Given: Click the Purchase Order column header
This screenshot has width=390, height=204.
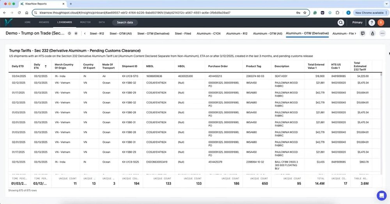Looking at the screenshot, I should pyautogui.click(x=218, y=66).
